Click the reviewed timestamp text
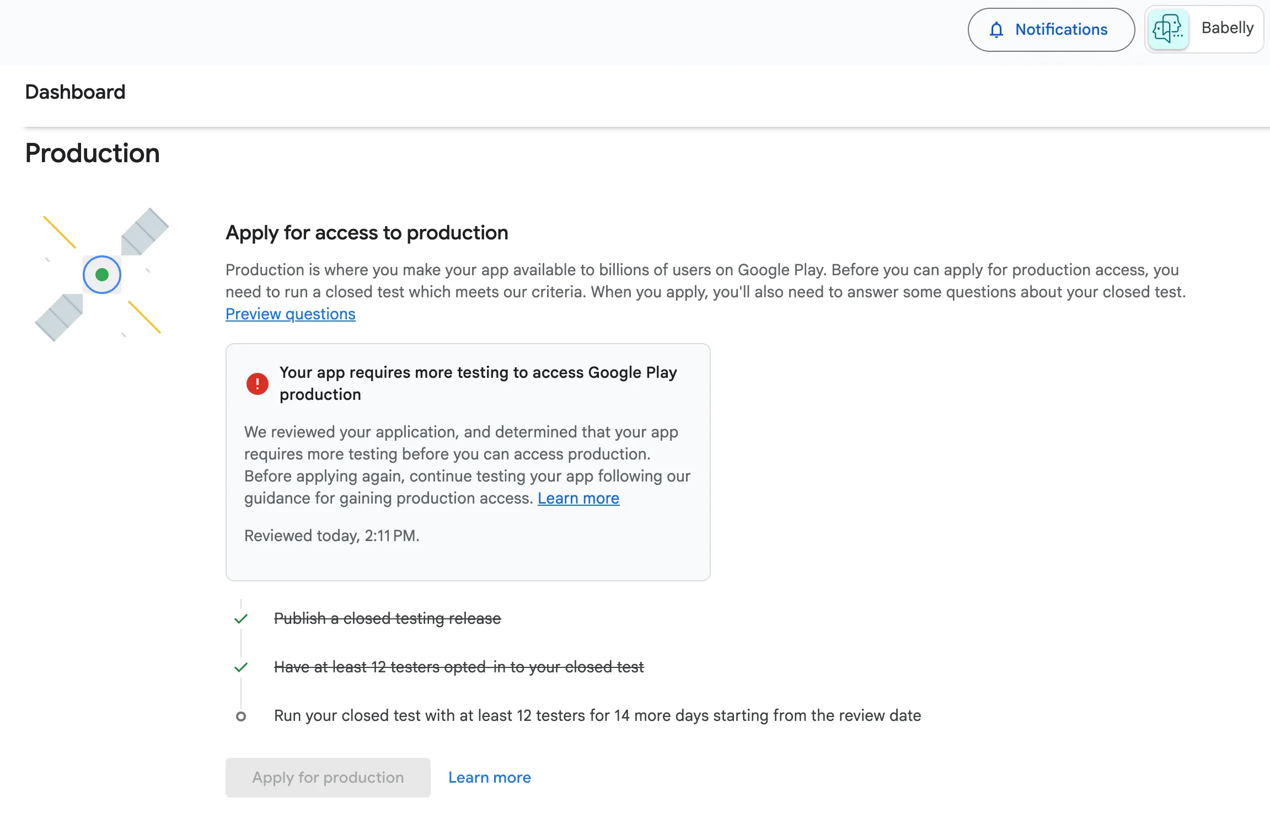 click(332, 535)
